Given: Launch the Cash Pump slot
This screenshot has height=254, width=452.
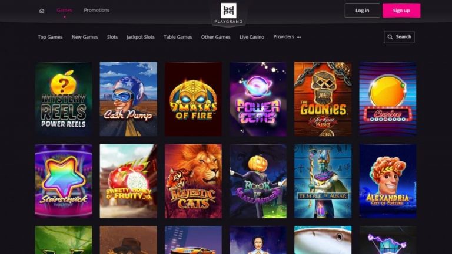Looking at the screenshot, I should 128,99.
